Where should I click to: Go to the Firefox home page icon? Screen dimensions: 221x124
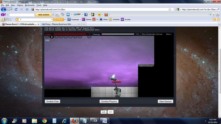click(x=27, y=9)
